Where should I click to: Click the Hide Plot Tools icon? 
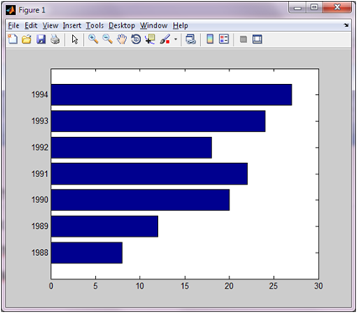pyautogui.click(x=244, y=39)
